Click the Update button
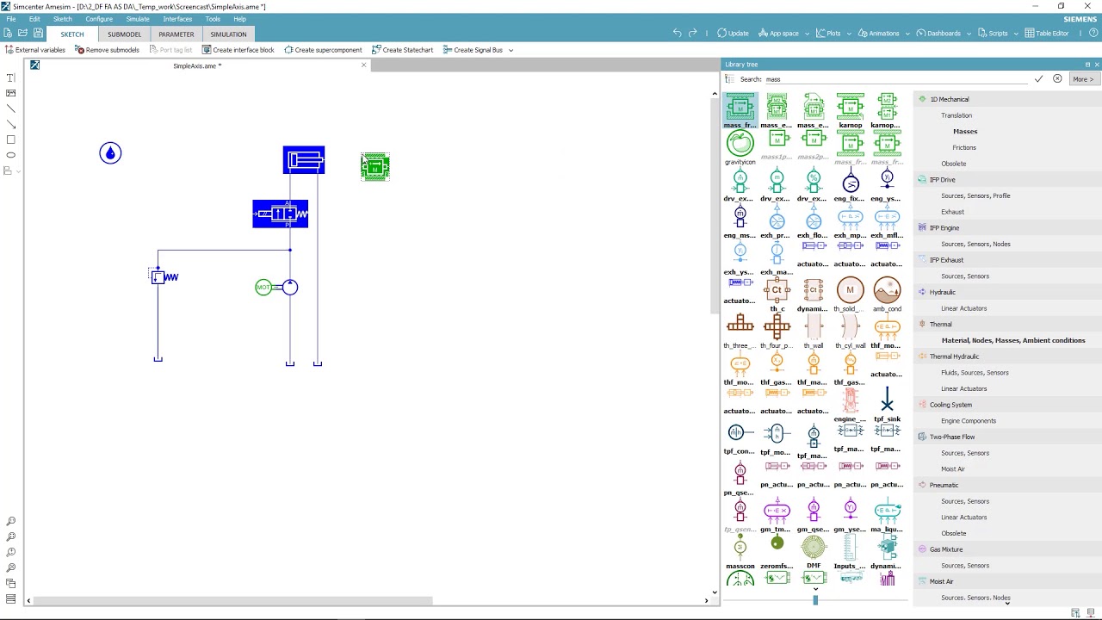The height and width of the screenshot is (620, 1102). (733, 34)
